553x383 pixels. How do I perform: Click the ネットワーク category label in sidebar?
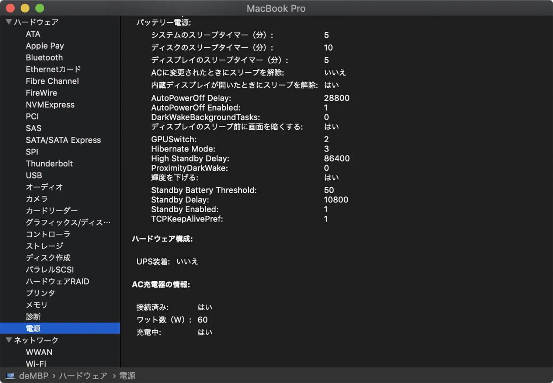point(36,340)
